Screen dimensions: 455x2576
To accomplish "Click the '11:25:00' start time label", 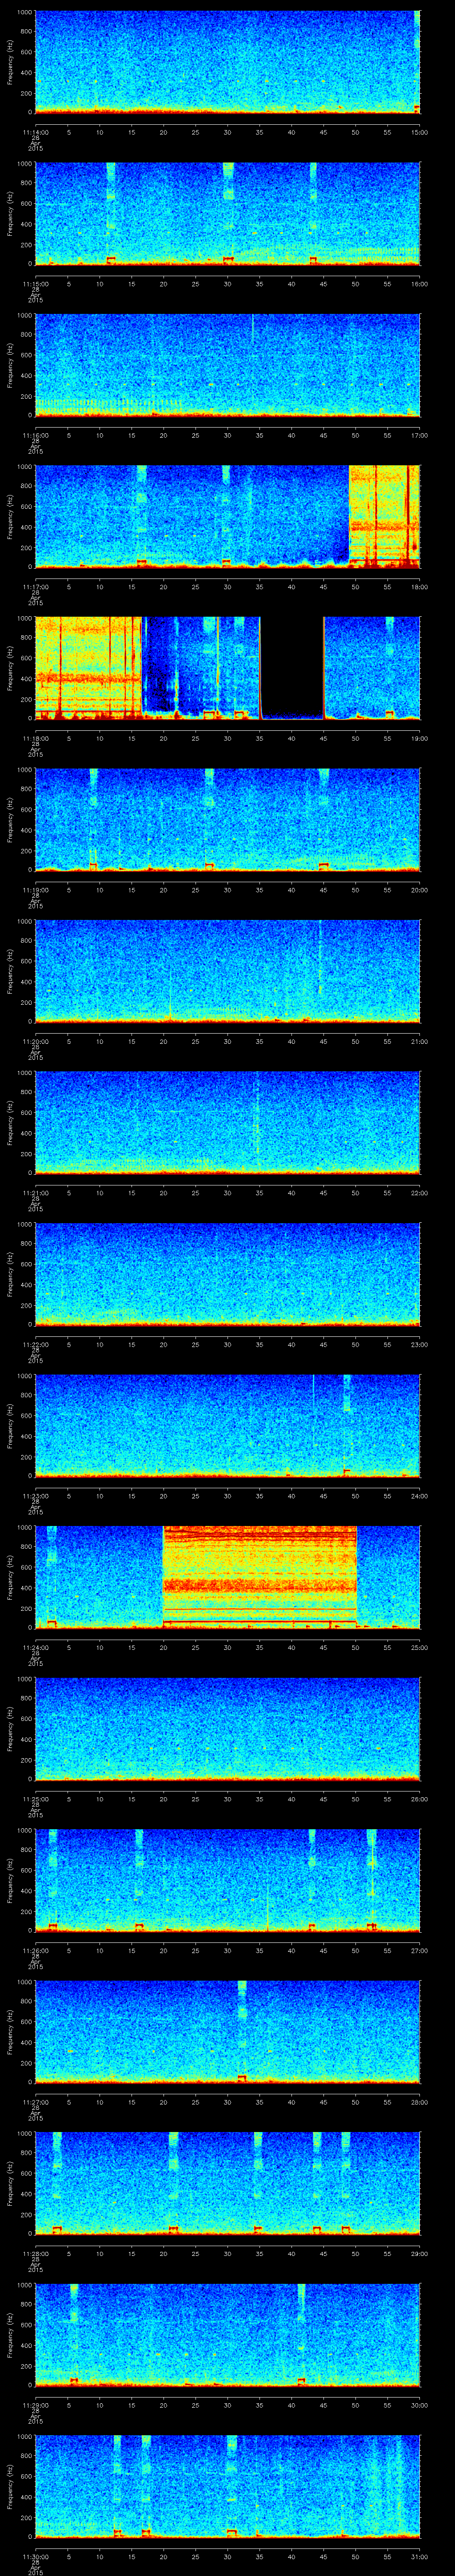I will pos(35,1799).
